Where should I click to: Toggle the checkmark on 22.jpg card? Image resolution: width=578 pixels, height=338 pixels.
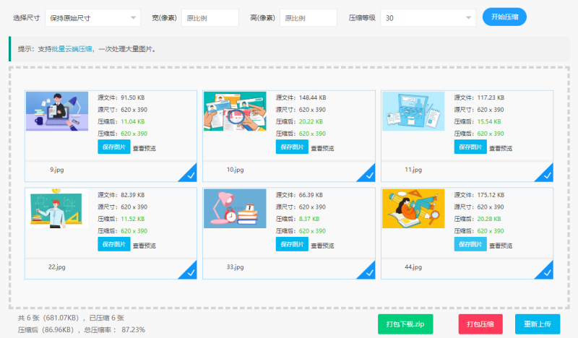click(190, 272)
